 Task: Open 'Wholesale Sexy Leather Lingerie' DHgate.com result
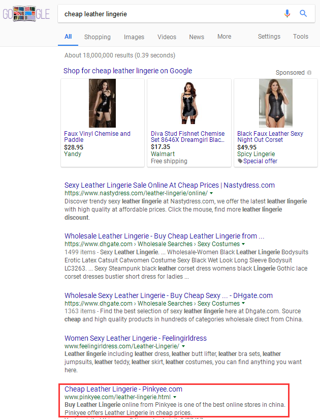click(x=169, y=295)
